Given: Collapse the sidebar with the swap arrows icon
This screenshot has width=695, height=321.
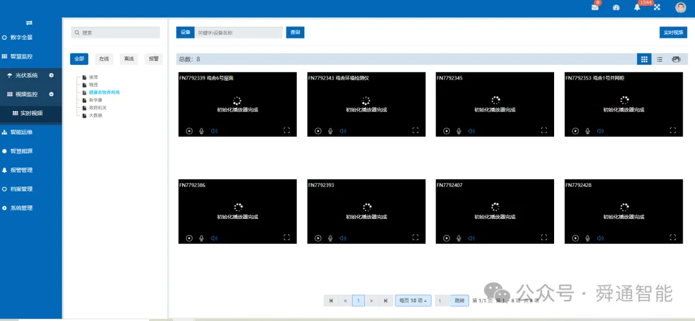Looking at the screenshot, I should coord(29,23).
